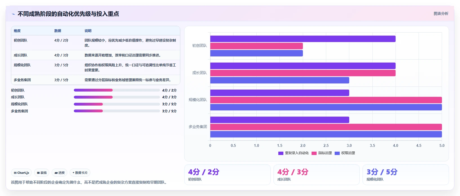This screenshot has width=460, height=196.
Task: Select the Chart.js tag chip
Action: click(21, 173)
